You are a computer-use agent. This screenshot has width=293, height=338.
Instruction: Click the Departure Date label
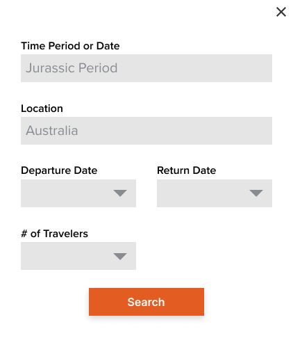point(59,170)
